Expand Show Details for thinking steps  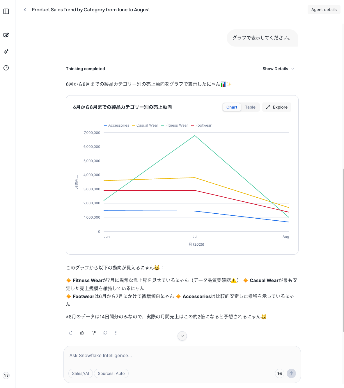tap(279, 69)
